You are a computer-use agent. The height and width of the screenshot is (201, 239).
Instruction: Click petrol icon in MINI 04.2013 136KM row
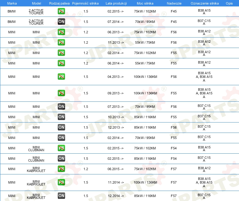[x=61, y=76]
